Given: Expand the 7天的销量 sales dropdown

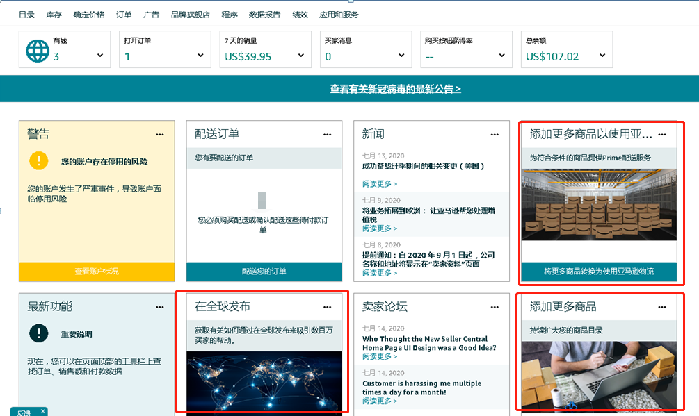Looking at the screenshot, I should pyautogui.click(x=301, y=56).
